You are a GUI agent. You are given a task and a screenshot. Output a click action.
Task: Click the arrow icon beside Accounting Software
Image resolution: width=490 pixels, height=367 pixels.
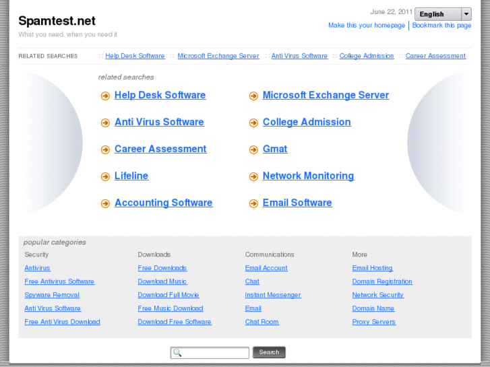click(x=105, y=203)
